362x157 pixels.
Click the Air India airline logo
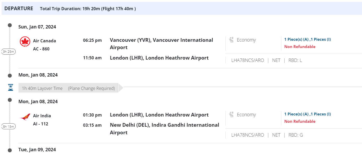click(x=25, y=118)
